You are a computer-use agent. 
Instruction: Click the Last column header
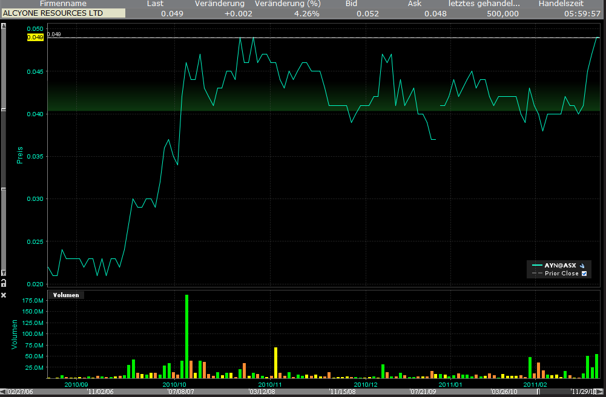point(155,4)
